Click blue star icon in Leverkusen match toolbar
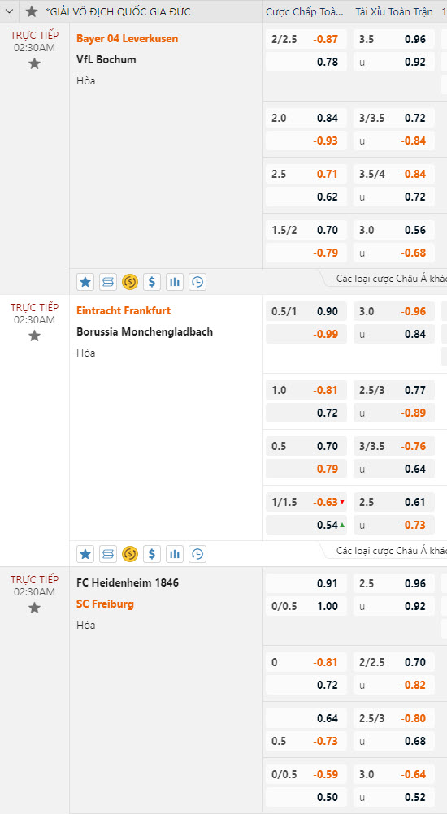 click(x=85, y=282)
